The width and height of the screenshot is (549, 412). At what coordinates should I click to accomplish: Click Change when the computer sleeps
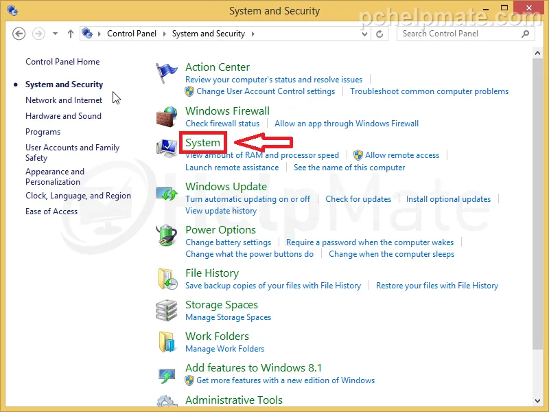coord(391,254)
